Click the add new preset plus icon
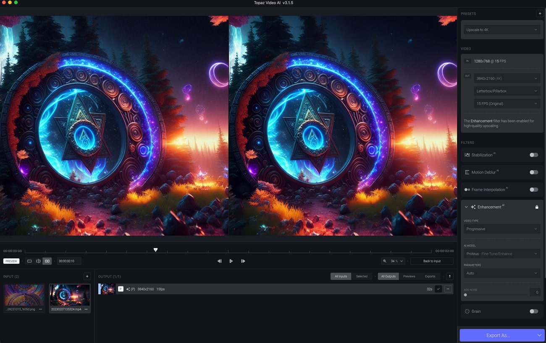This screenshot has width=546, height=343. (x=540, y=13)
